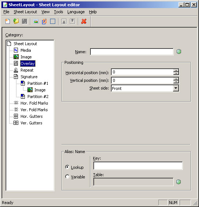Image resolution: width=199 pixels, height=207 pixels.
Task: Click the Add overlay toolbar icon
Action: 44,21
